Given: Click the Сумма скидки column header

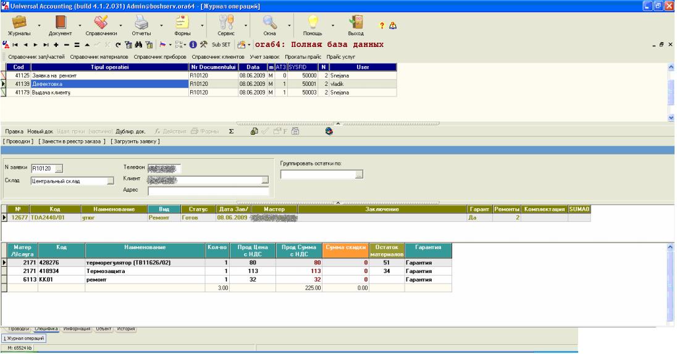Looking at the screenshot, I should pos(345,250).
